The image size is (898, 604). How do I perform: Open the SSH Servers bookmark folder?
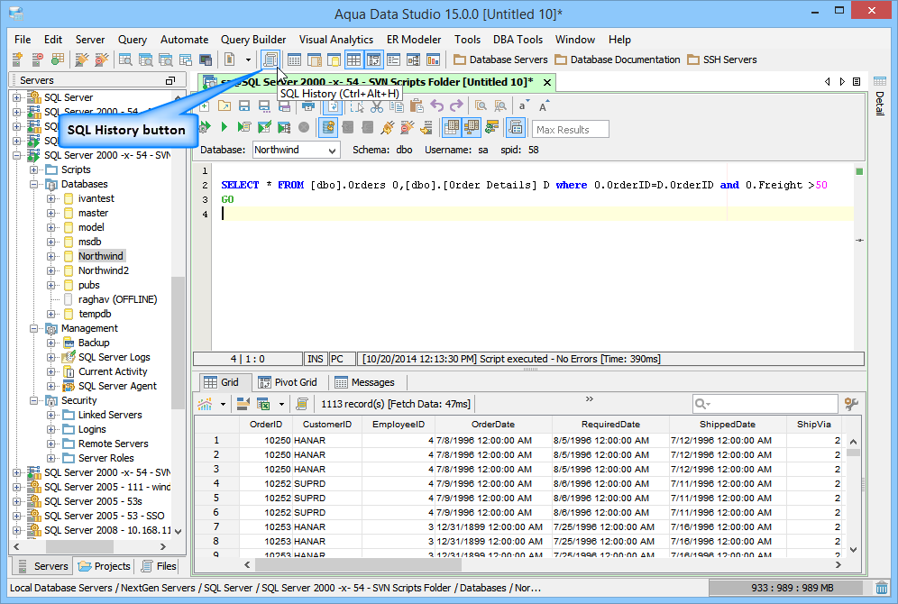tap(721, 59)
